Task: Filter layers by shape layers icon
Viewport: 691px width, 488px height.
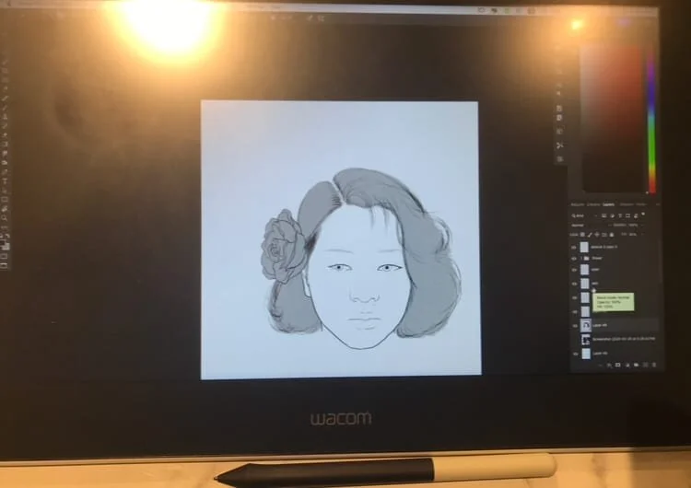Action: pyautogui.click(x=627, y=215)
